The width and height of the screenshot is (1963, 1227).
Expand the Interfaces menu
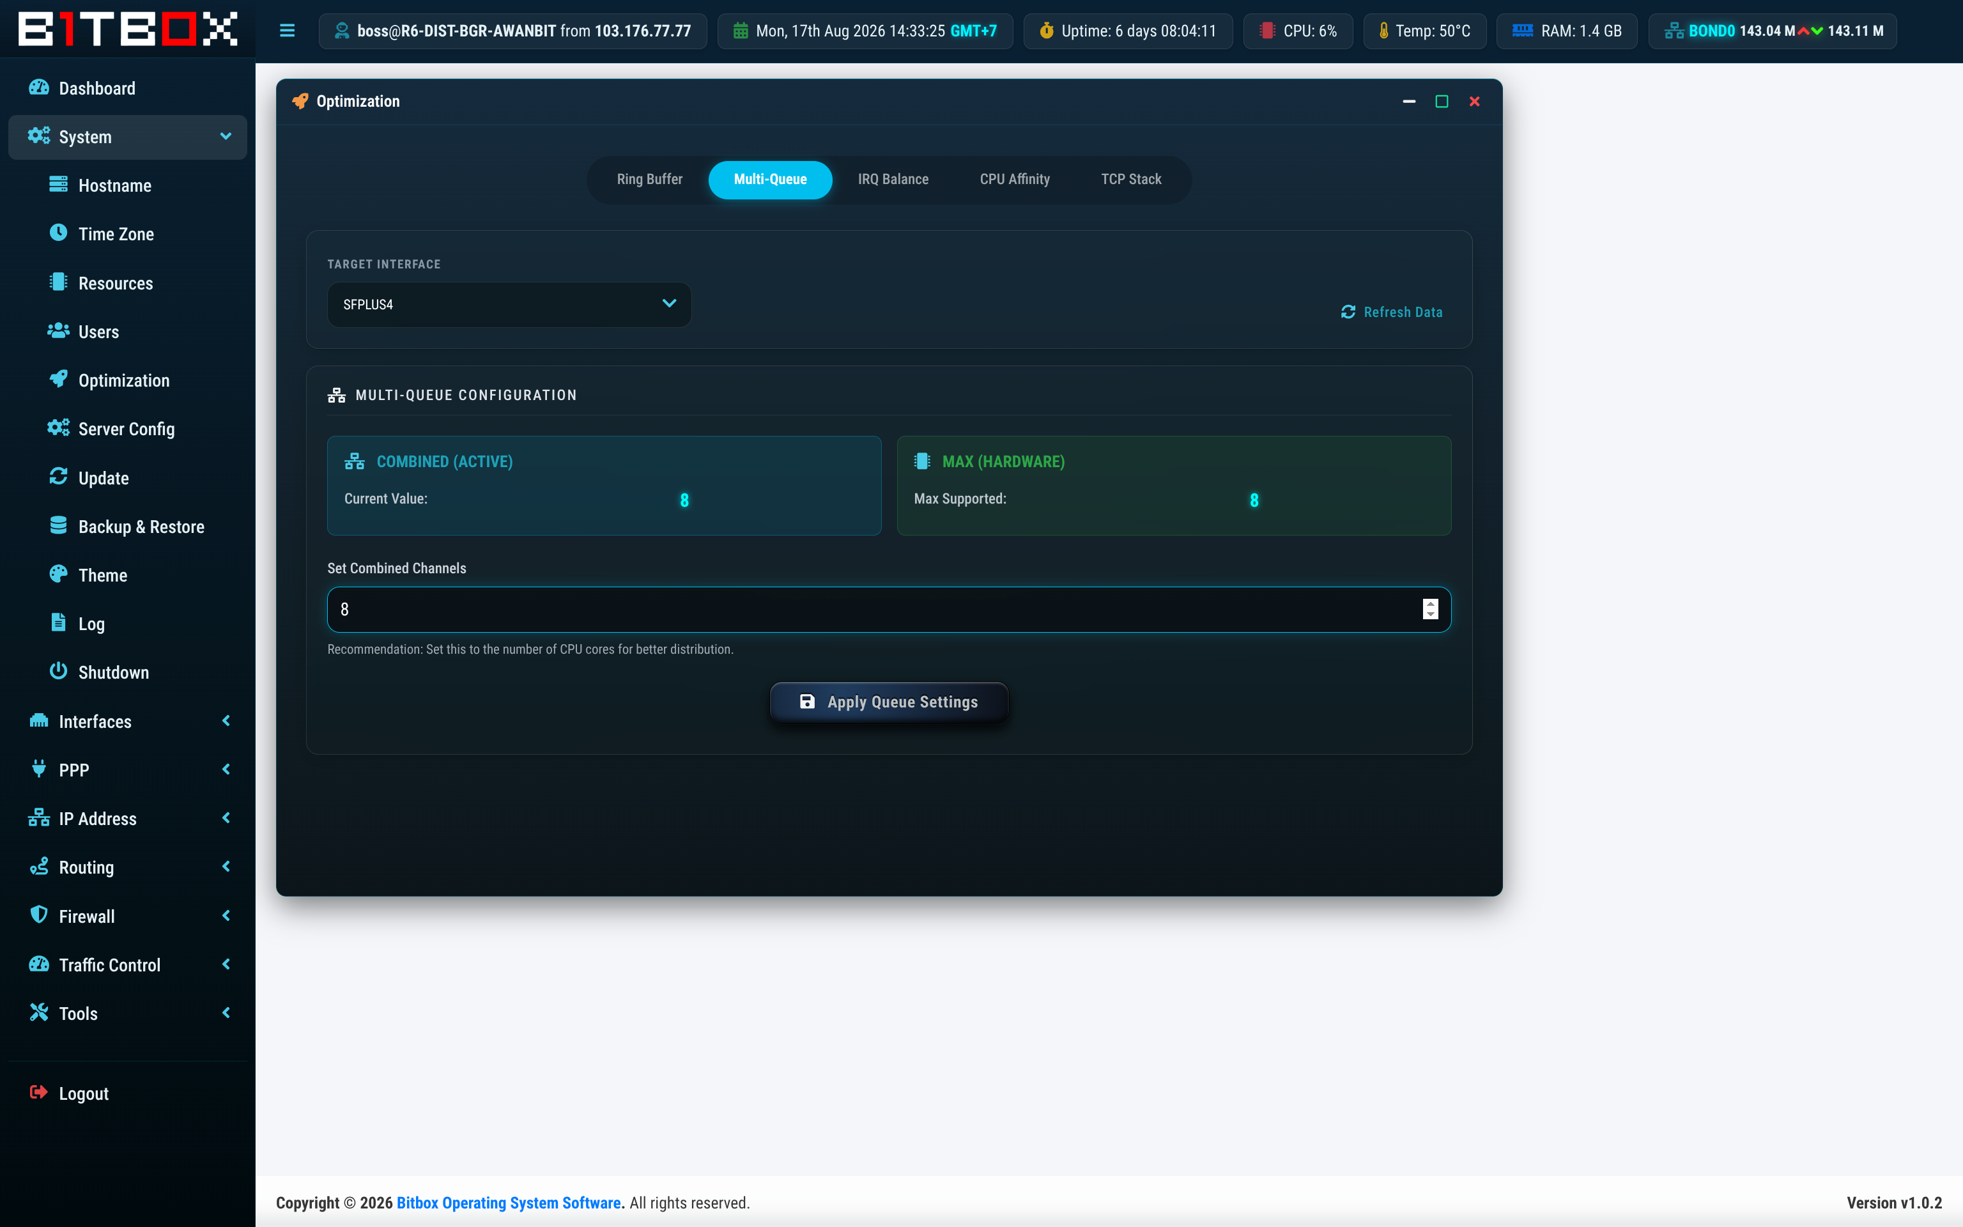tap(127, 722)
